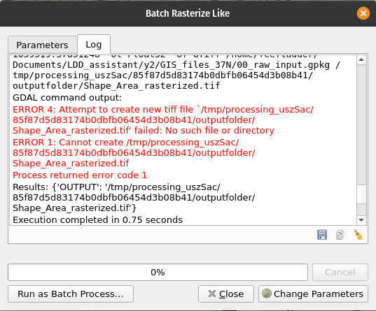Click the ERROR 1 Cannot create message
376x311 pixels.
pos(134,153)
